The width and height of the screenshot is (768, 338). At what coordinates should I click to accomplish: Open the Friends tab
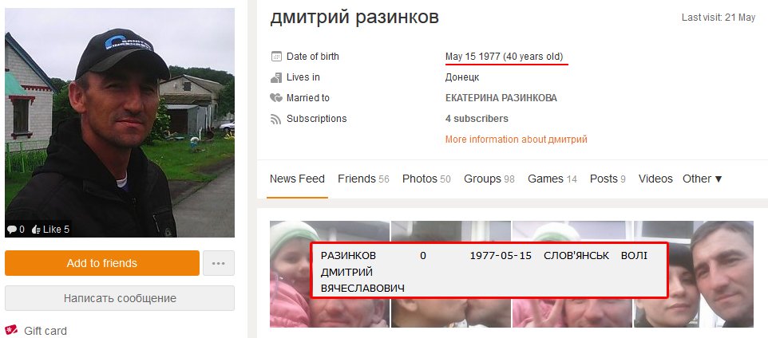(363, 179)
